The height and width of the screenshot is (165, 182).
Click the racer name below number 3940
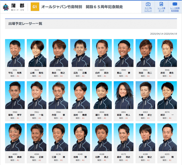coord(123,73)
